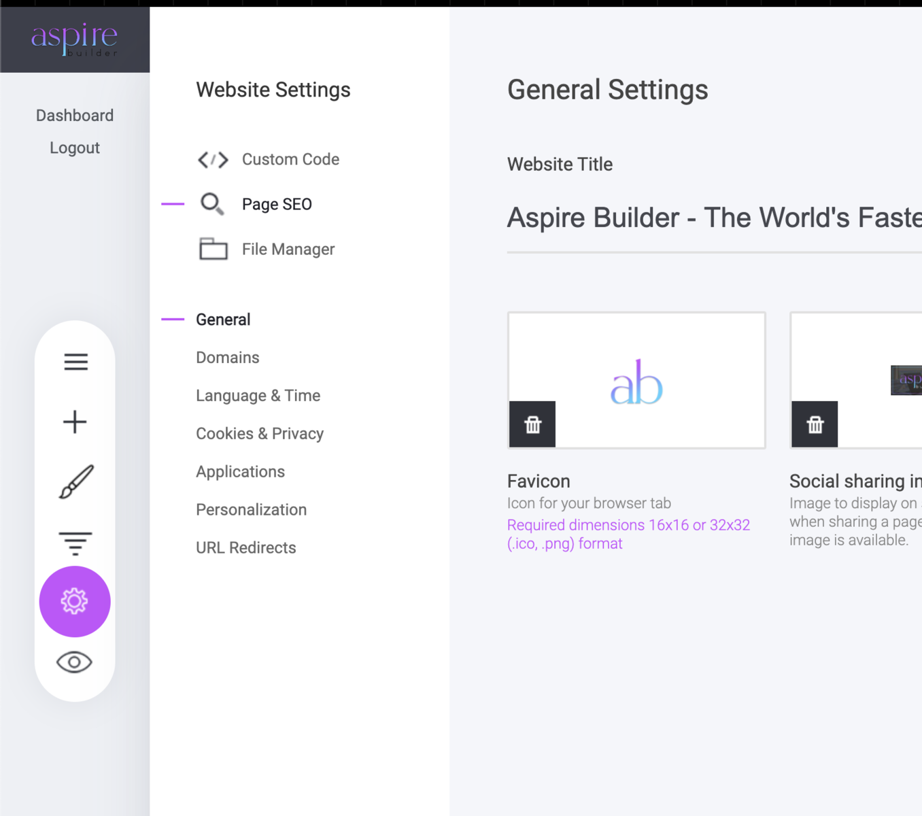Delete the social sharing image with trash icon

click(815, 424)
